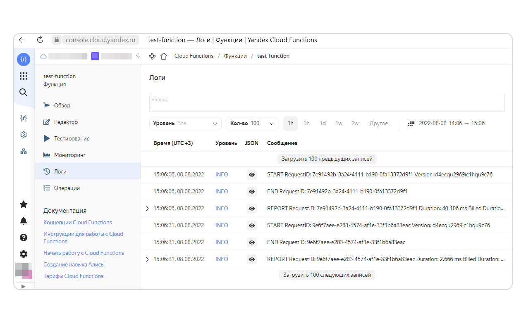Select the 1w time range

[339, 123]
